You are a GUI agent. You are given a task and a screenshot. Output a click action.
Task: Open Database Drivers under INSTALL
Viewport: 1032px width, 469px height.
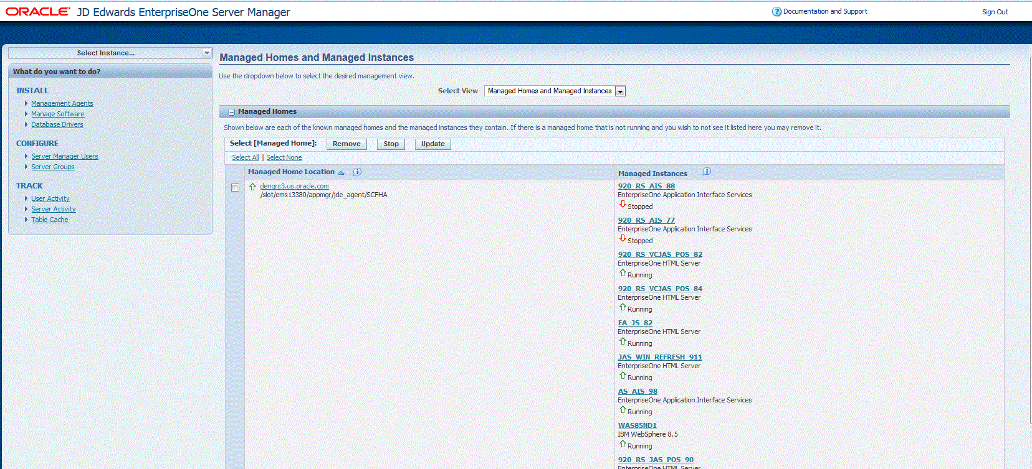57,125
